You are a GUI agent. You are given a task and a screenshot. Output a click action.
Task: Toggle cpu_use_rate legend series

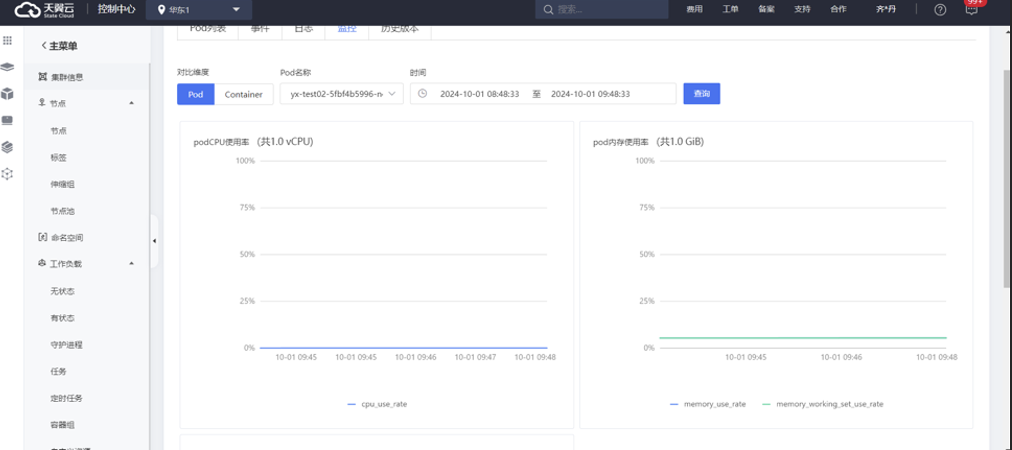(377, 404)
